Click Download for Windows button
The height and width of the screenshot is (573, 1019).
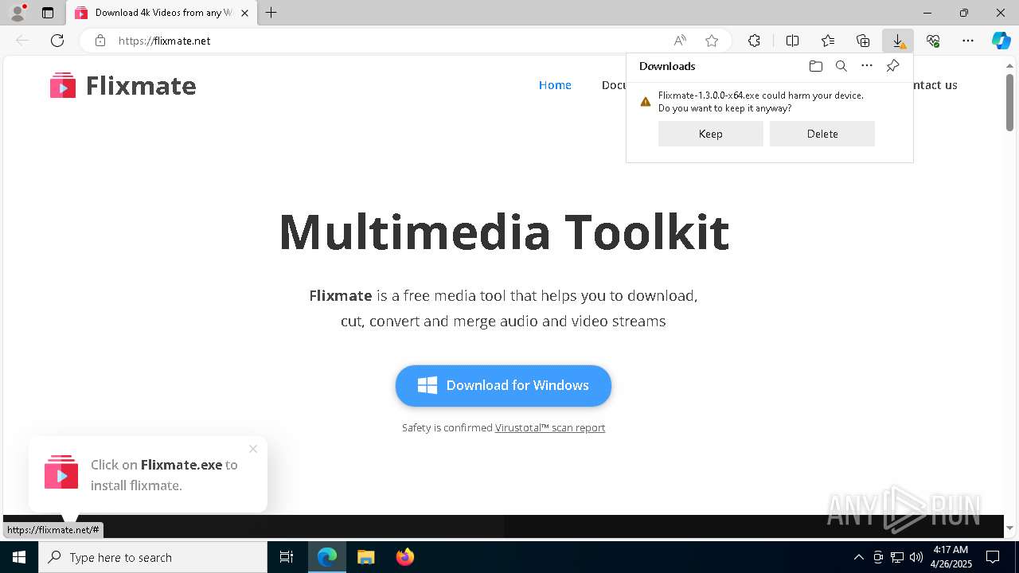[x=503, y=386]
